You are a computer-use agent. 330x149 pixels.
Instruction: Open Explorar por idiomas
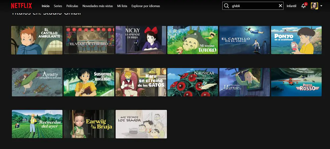(146, 6)
